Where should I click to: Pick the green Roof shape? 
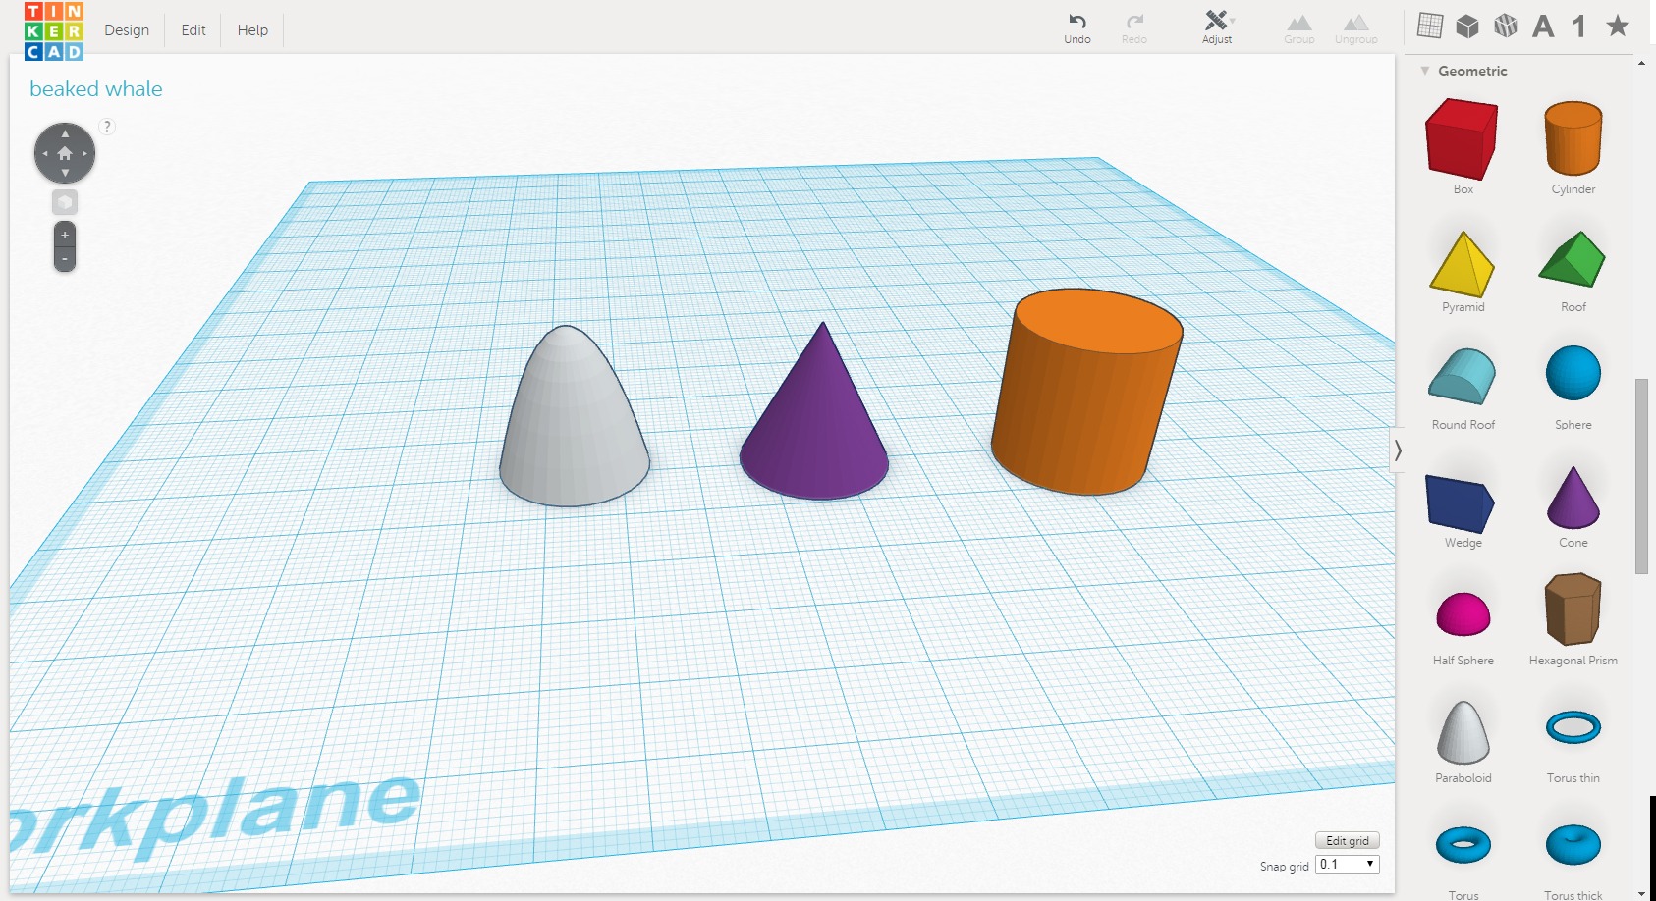tap(1573, 259)
